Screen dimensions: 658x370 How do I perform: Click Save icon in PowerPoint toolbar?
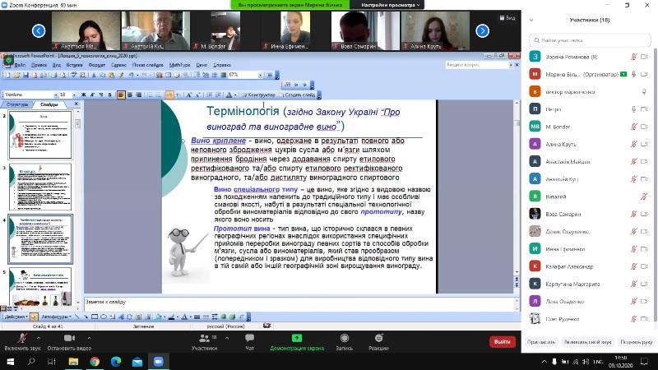click(25, 75)
